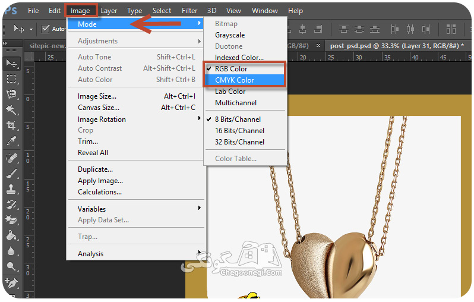Open the 3D menu
This screenshot has height=302, width=474.
coord(212,11)
